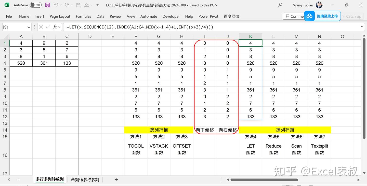Click inside the LET formula bar
Viewport: 367px width, 186px height.
tap(212, 27)
